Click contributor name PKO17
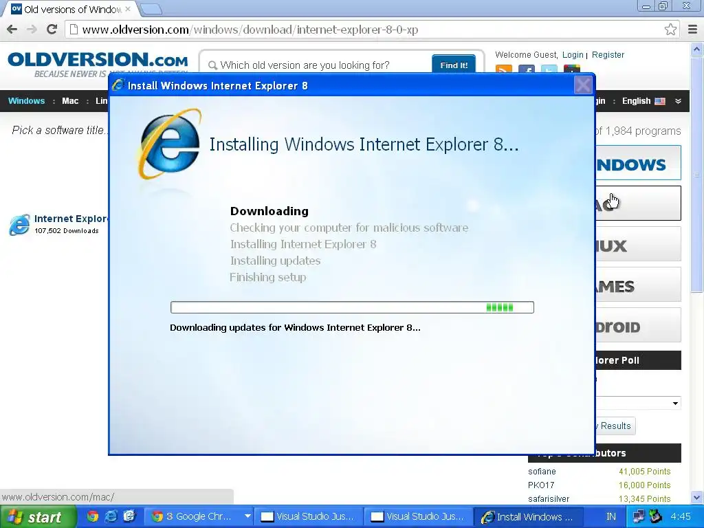Screen dimensions: 704x528 pyautogui.click(x=541, y=485)
